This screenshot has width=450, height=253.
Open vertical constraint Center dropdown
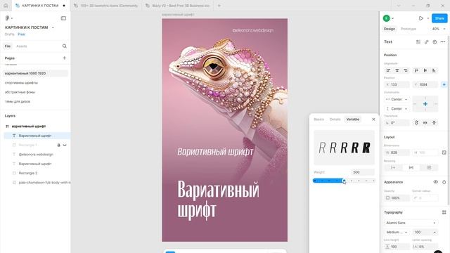(397, 109)
